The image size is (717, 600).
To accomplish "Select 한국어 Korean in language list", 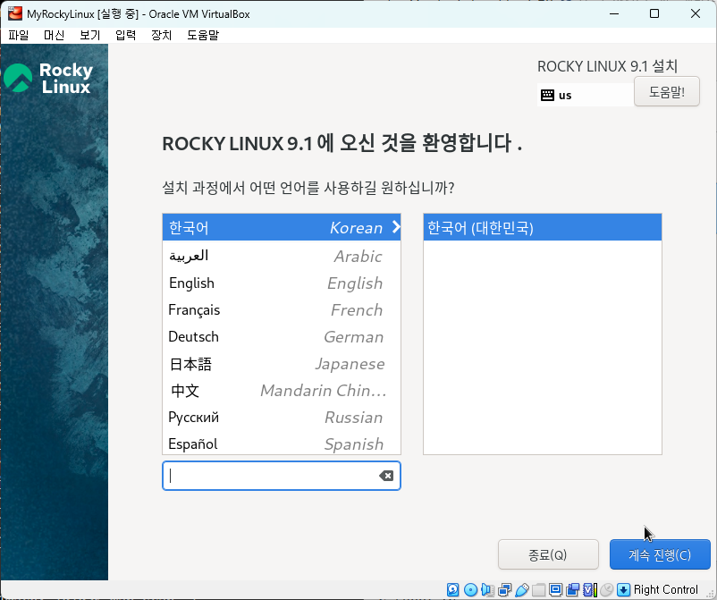I will pos(282,227).
